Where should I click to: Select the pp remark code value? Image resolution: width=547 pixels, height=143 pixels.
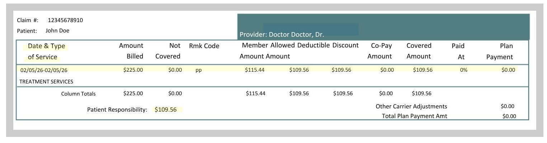point(198,71)
